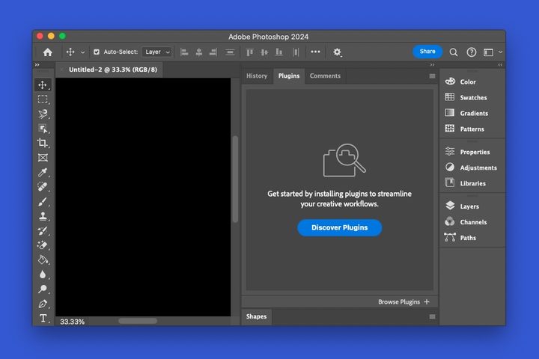Open the Plugins panel flyout menu
Image resolution: width=539 pixels, height=359 pixels.
coord(432,76)
